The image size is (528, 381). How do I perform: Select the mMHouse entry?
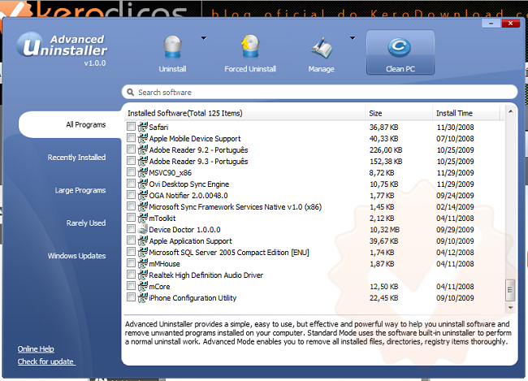click(314, 264)
